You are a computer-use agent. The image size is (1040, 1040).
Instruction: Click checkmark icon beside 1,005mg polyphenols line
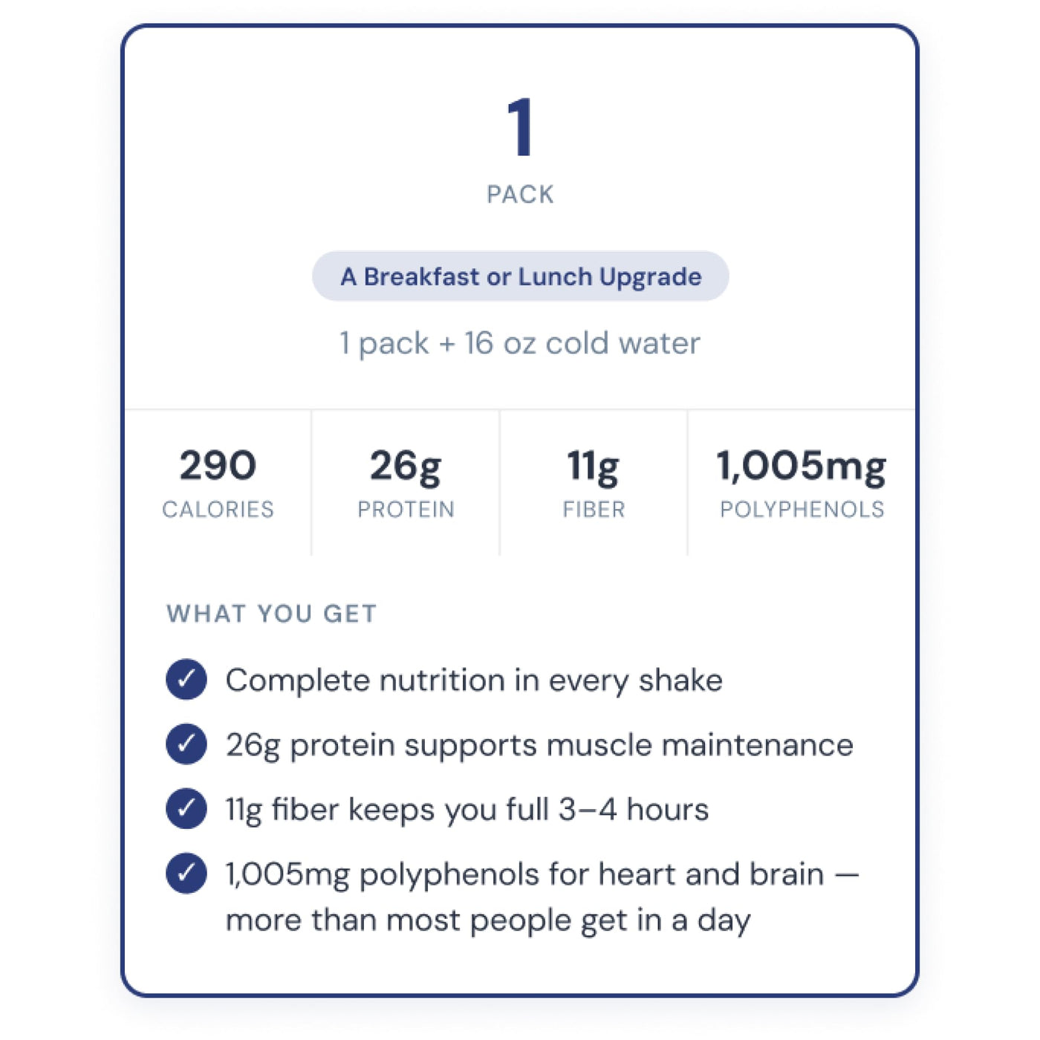[x=186, y=873]
